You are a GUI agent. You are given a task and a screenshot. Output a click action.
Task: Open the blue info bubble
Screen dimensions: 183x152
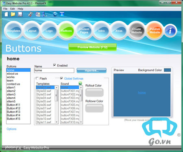[x=170, y=31]
